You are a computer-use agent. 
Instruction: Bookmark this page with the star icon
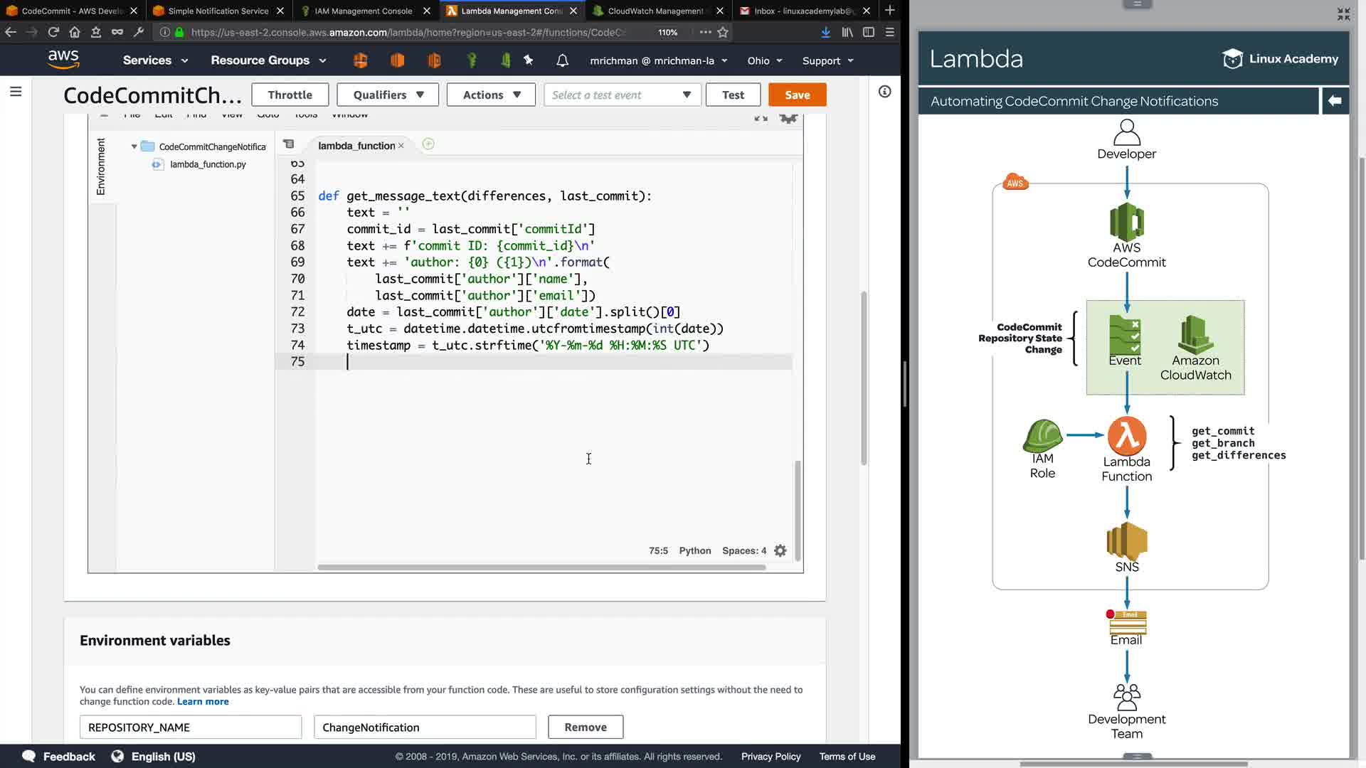723,32
